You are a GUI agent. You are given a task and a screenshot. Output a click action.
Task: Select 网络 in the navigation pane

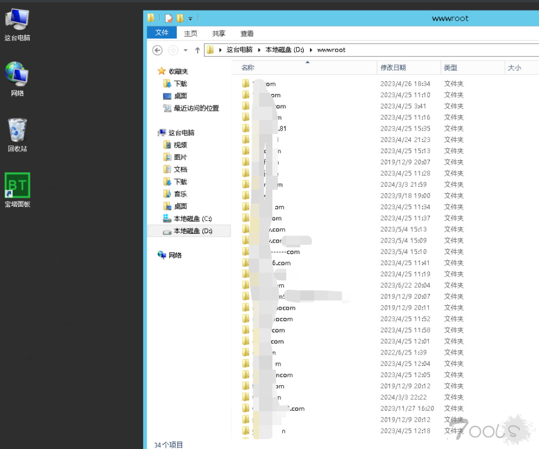coord(175,255)
